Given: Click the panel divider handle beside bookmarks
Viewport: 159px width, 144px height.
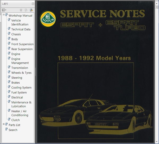Looking at the screenshot, I should click(x=36, y=72).
